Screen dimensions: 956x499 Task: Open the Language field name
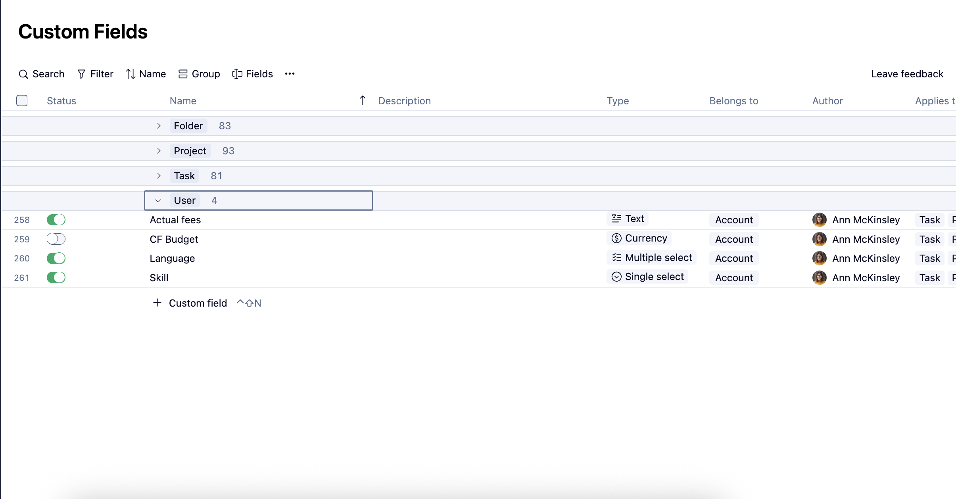point(172,258)
